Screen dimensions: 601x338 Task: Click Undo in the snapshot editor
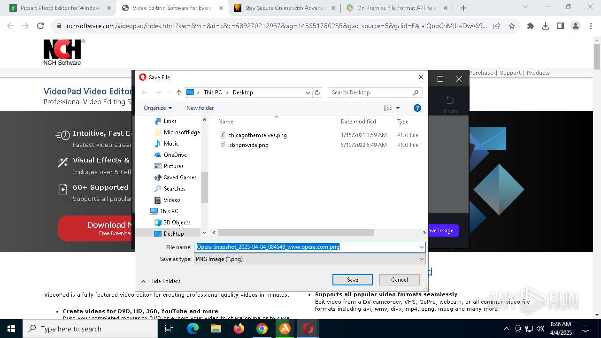point(450,104)
